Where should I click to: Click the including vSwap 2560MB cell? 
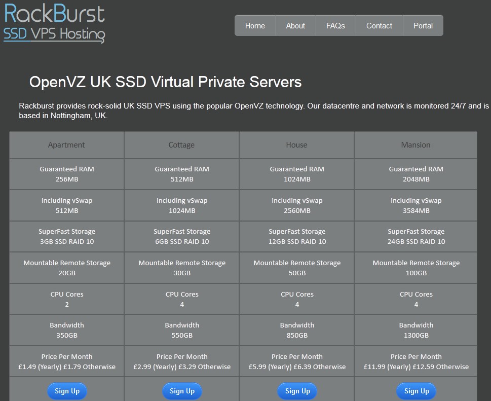[x=297, y=205]
